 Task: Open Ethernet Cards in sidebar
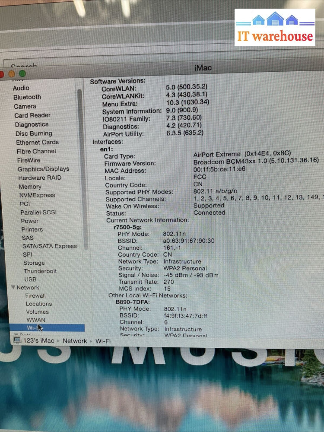37,142
